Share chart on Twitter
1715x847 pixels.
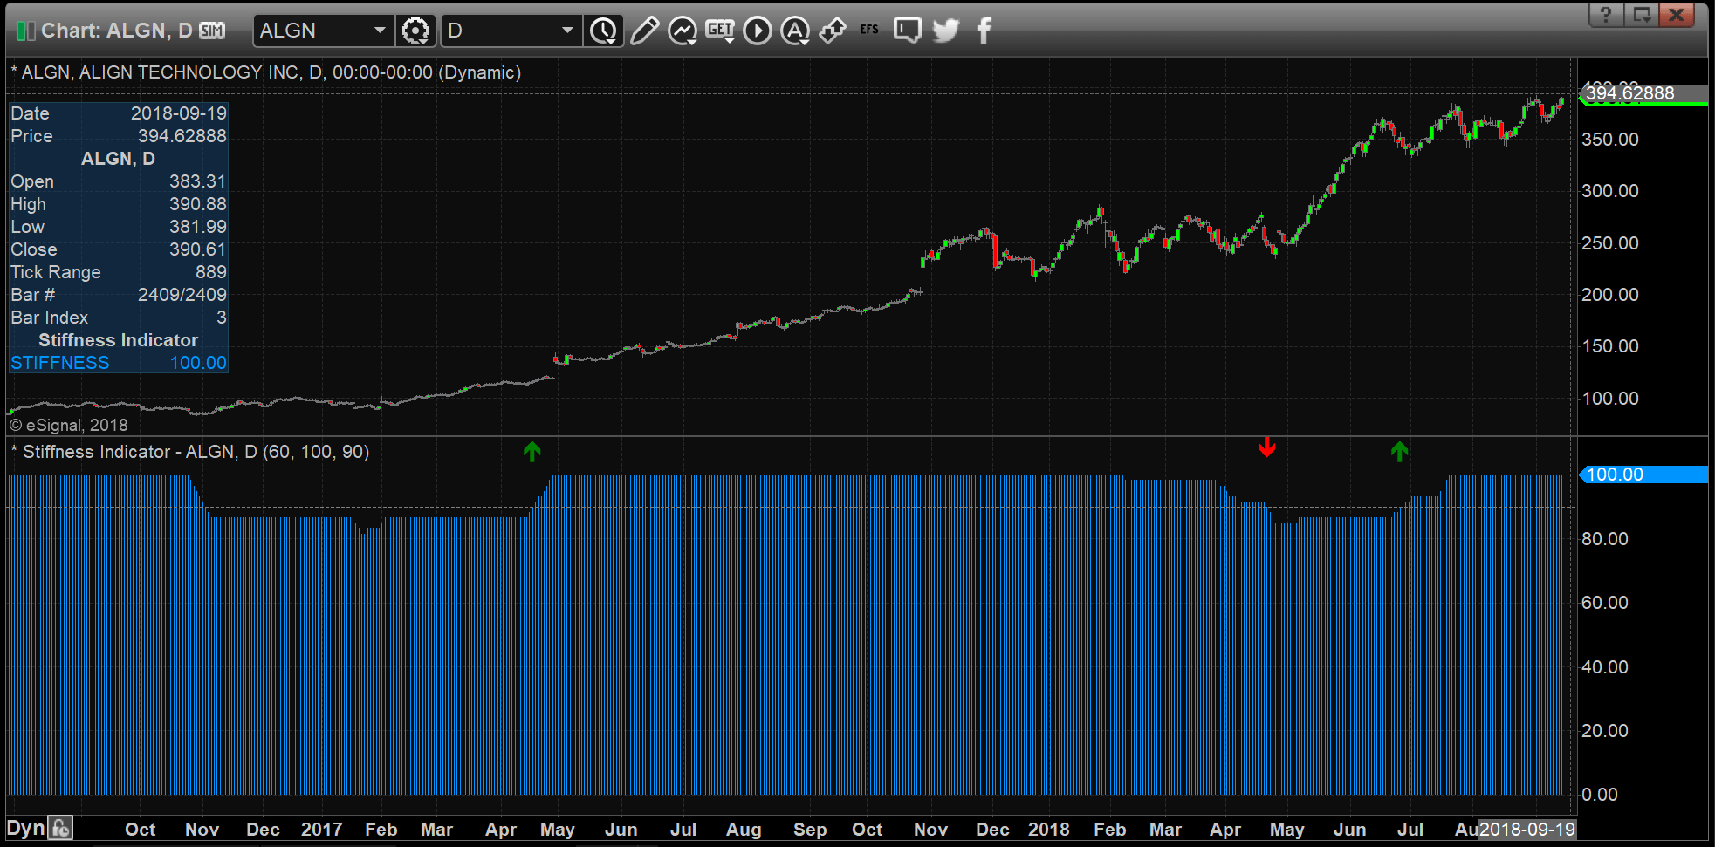click(x=946, y=31)
